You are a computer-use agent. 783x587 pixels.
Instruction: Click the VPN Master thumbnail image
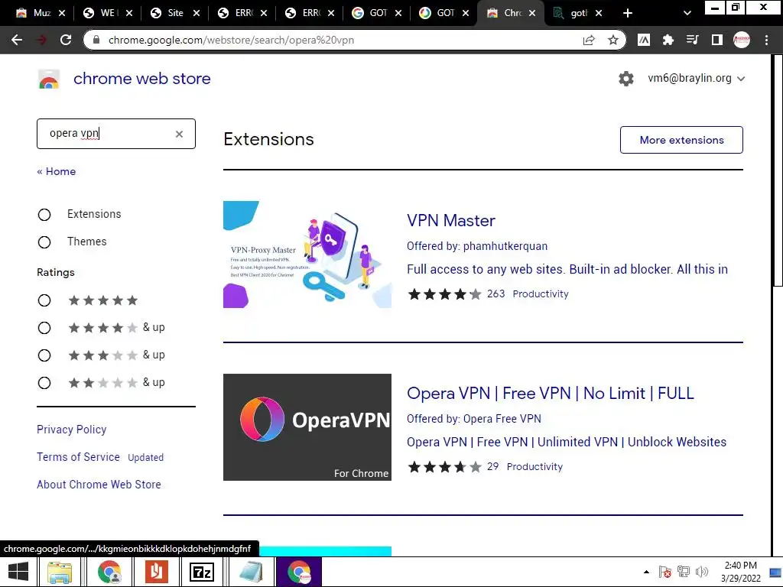coord(307,255)
